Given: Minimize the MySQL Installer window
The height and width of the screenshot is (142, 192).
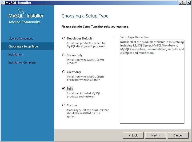Looking at the screenshot, I should pyautogui.click(x=180, y=3).
